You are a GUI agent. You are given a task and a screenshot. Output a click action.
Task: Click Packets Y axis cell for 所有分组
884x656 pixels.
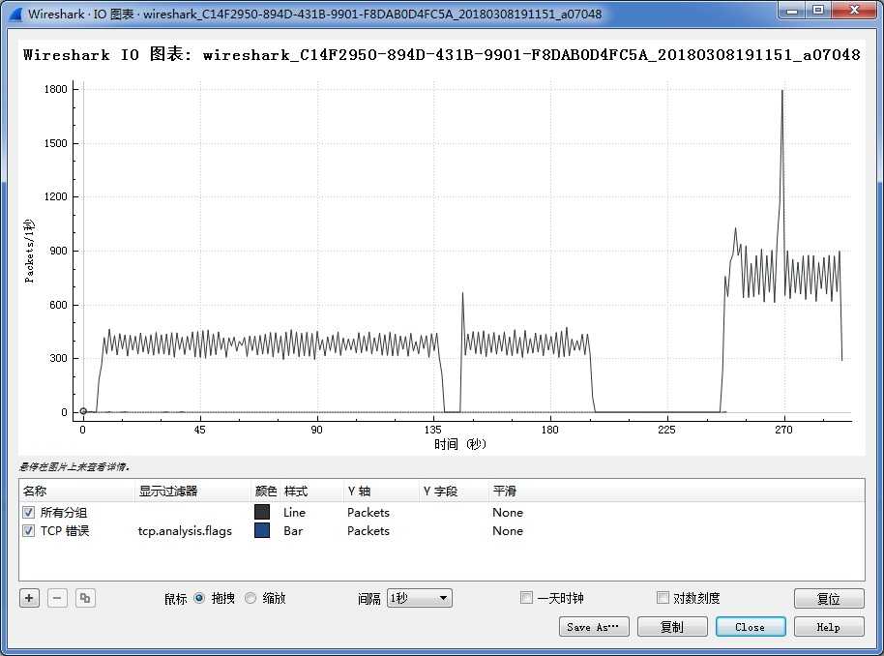click(x=368, y=512)
